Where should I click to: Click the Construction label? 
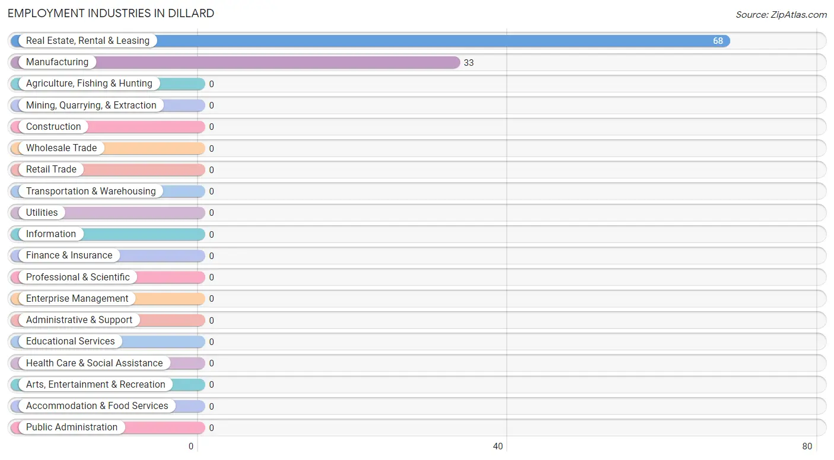tap(53, 127)
